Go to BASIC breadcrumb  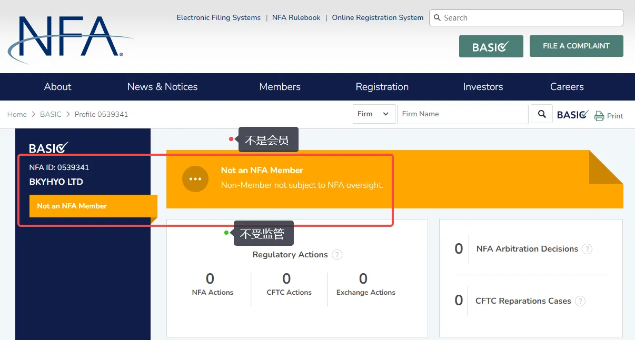tap(51, 114)
